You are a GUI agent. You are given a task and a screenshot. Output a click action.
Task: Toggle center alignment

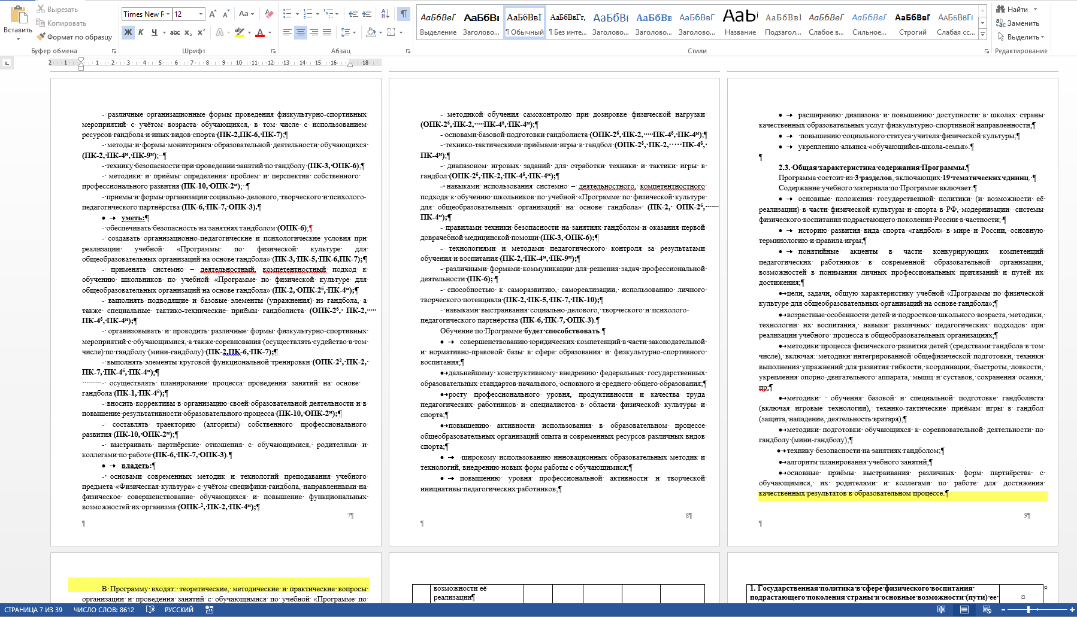(301, 32)
